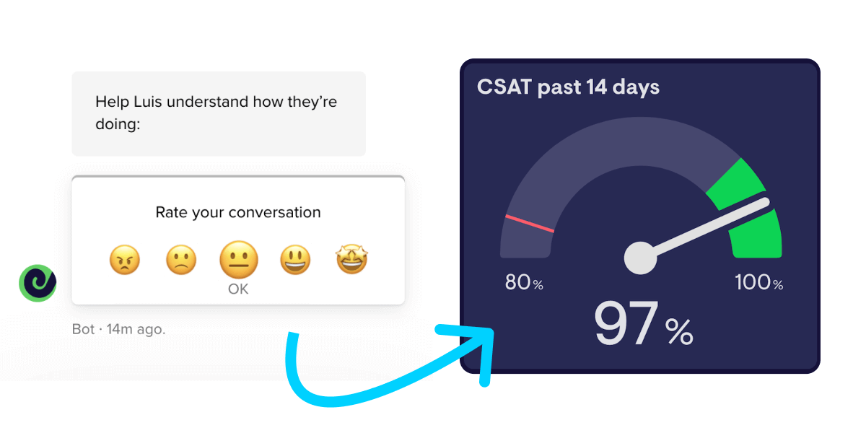Click the "Help Luis understand" message bubble
866x433 pixels.
click(218, 113)
